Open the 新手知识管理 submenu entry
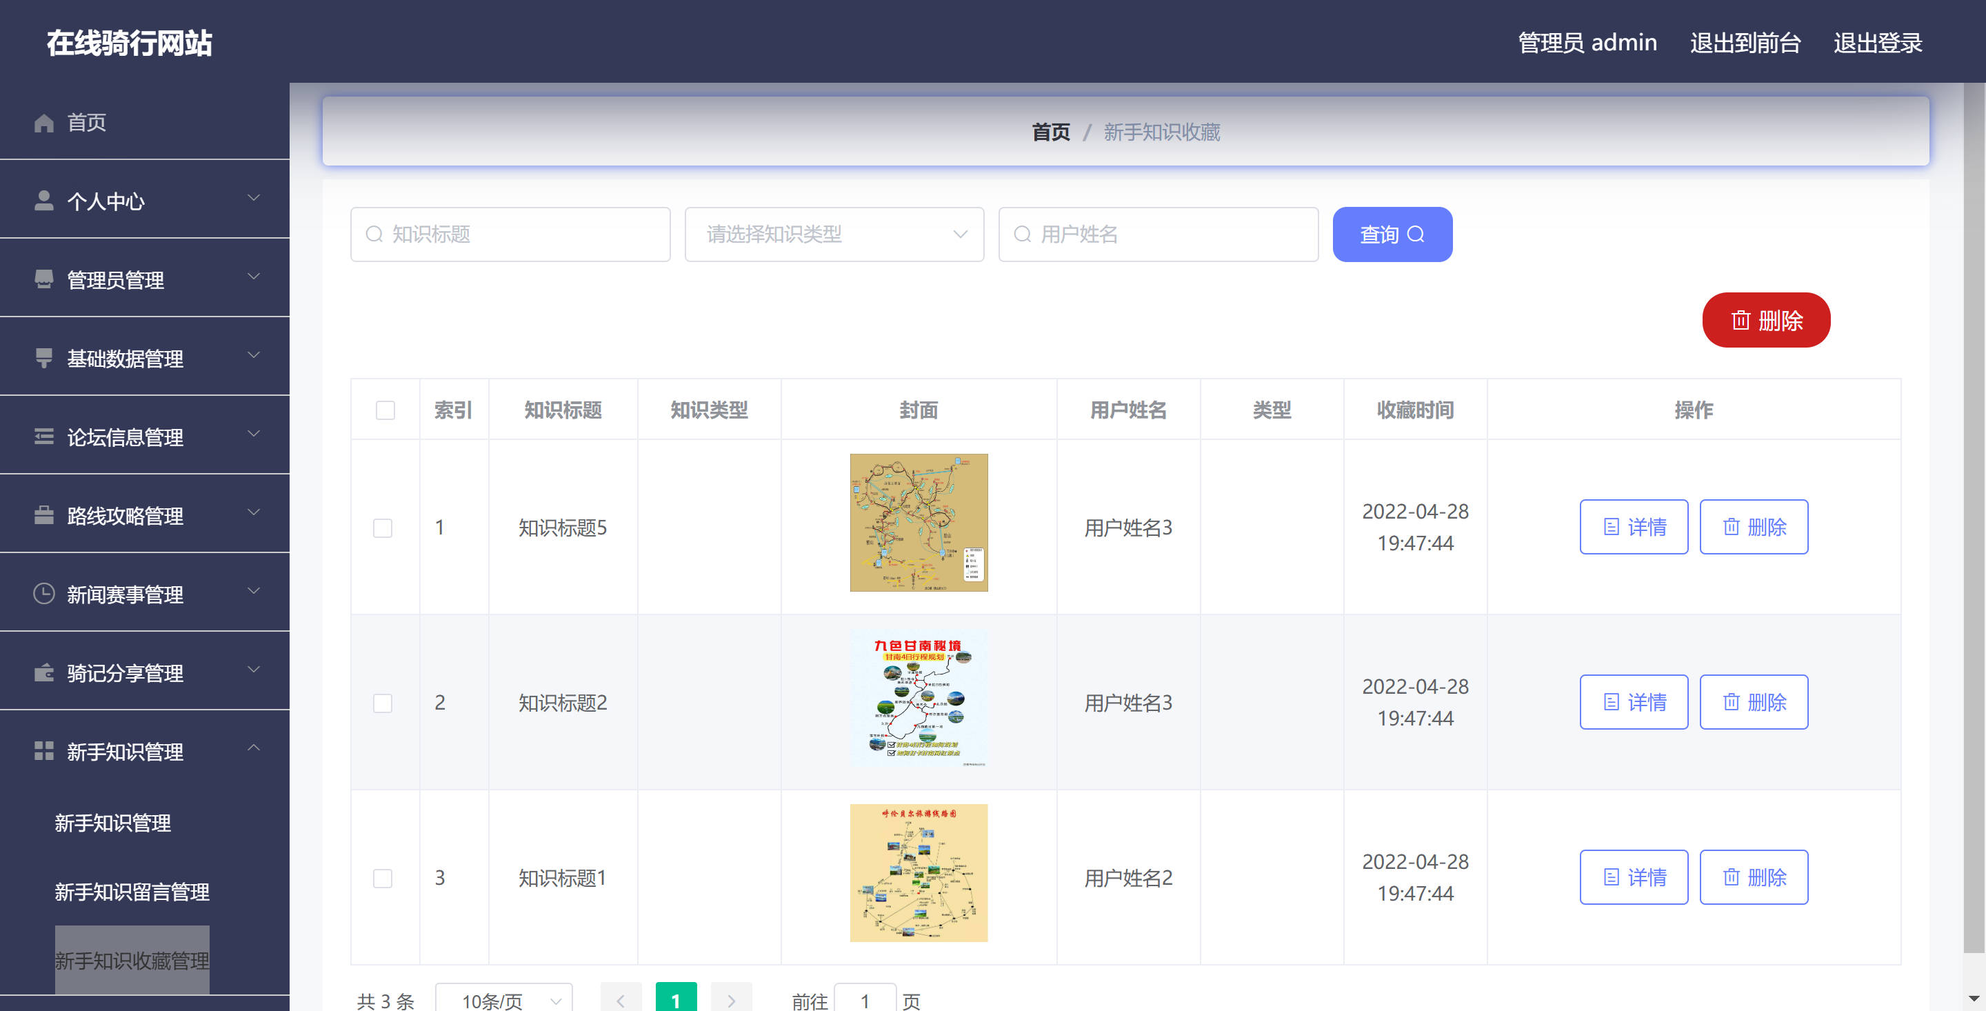The height and width of the screenshot is (1011, 1986). [112, 823]
